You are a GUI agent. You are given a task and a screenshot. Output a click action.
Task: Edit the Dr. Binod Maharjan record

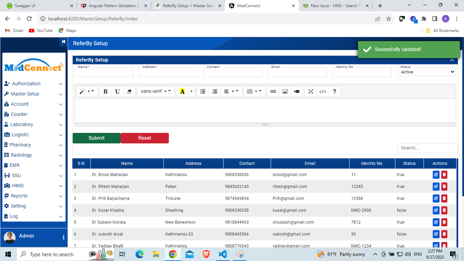coord(436,175)
